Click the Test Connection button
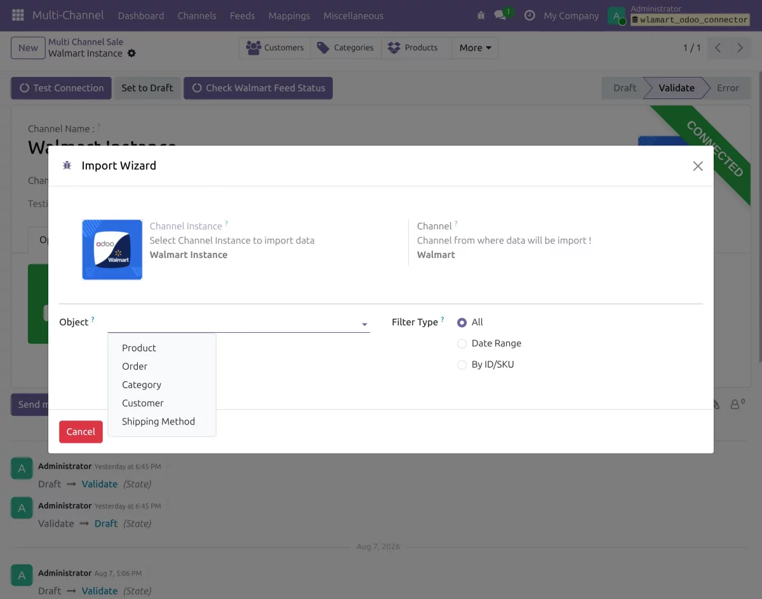 (61, 88)
